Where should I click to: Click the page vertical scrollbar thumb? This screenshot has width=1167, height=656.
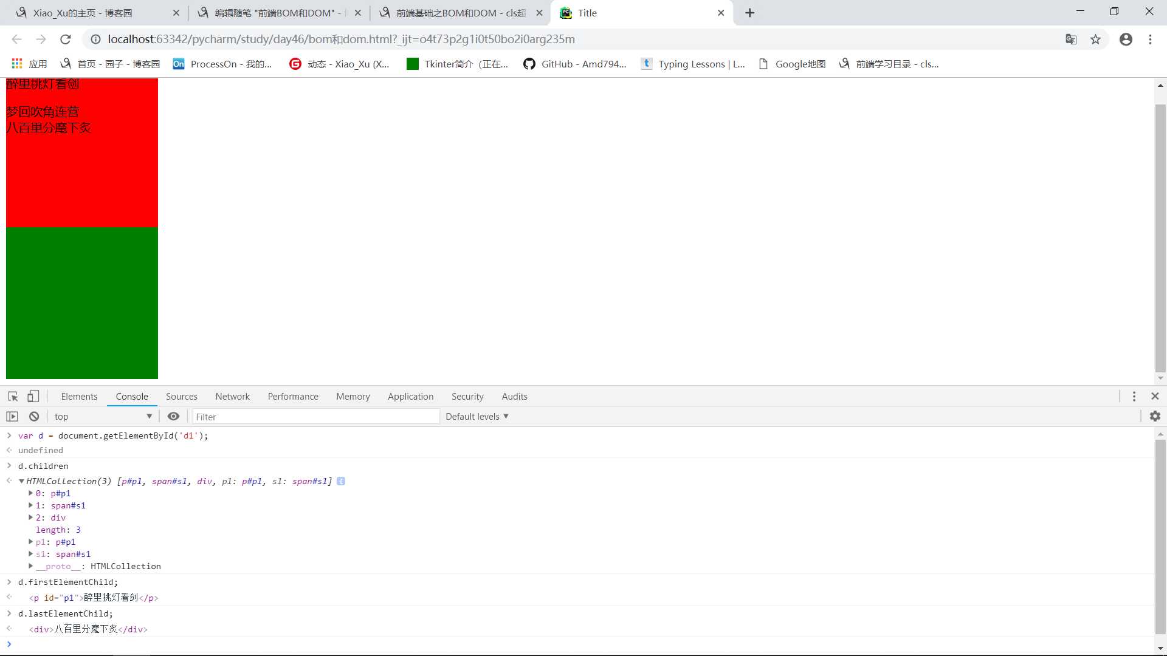[1160, 238]
